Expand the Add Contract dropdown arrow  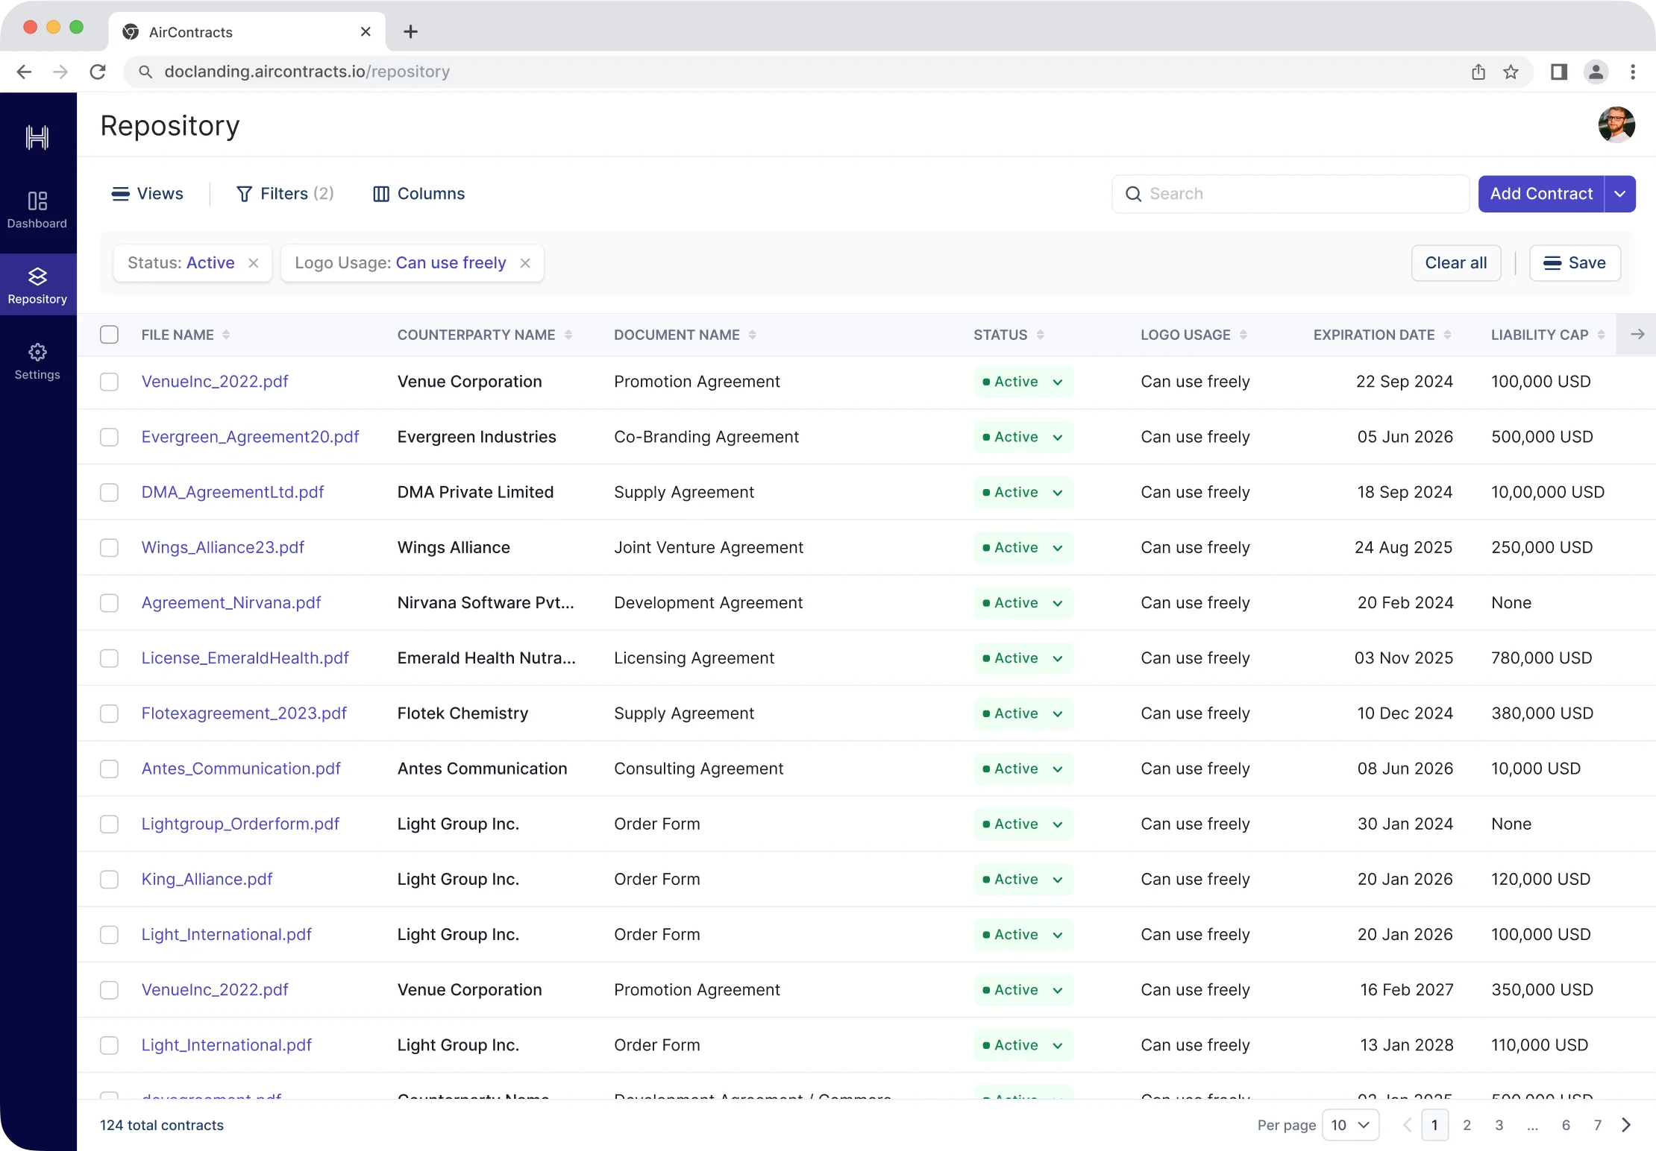[1619, 193]
